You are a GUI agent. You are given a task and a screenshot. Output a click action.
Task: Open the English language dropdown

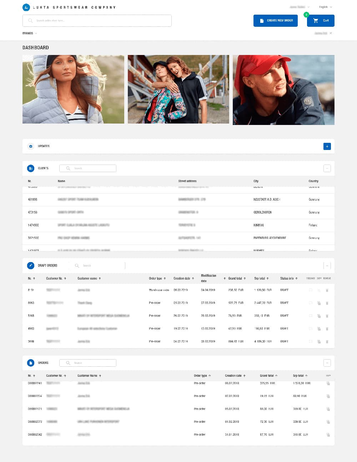326,7
